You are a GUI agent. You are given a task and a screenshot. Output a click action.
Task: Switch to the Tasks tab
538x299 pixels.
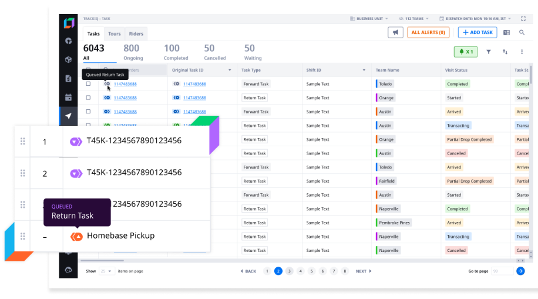coord(93,33)
